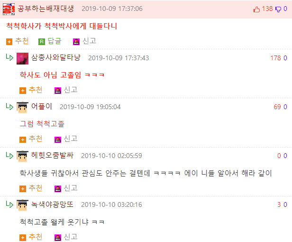
Task: Click the username 공부하는배재대생
Action: click(46, 9)
